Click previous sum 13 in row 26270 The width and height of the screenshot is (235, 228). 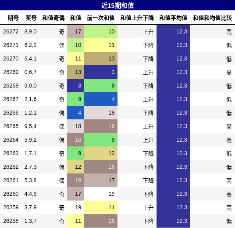point(101,58)
